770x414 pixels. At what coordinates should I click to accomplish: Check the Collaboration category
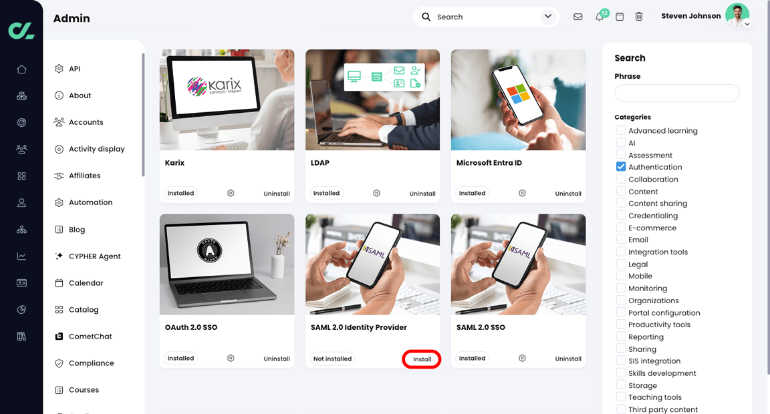[621, 179]
